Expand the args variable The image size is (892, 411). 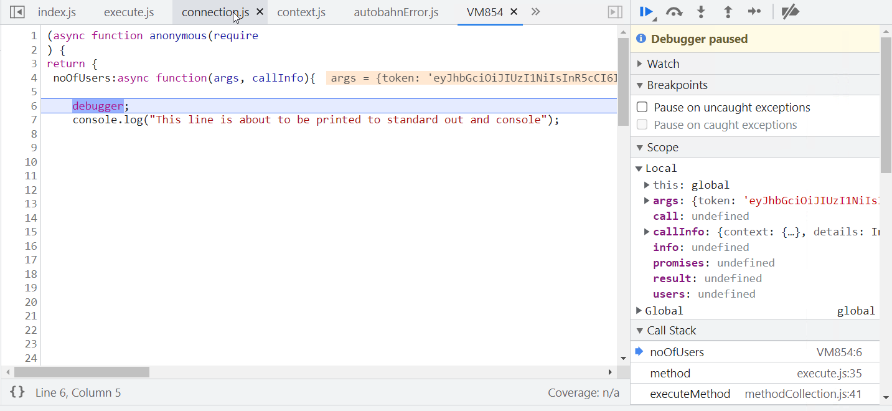647,201
